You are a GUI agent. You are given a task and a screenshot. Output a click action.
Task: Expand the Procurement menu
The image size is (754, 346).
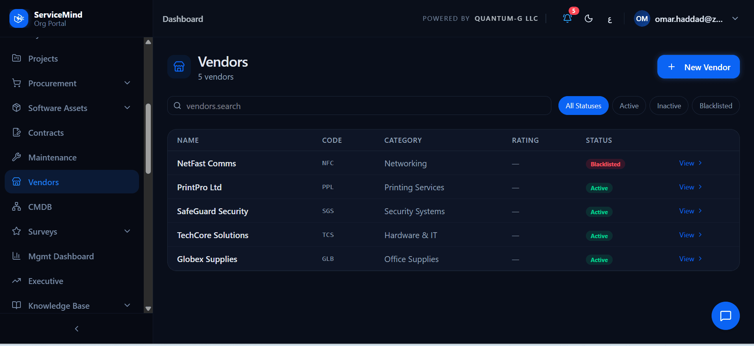coord(127,83)
